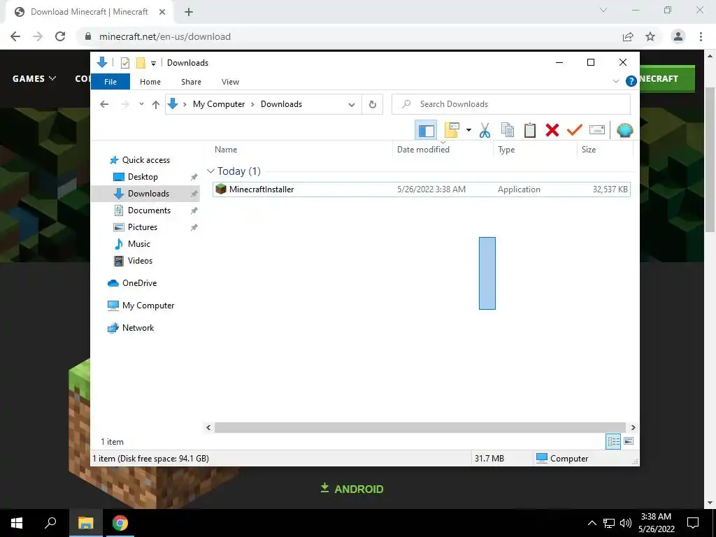Click the Explorer back arrow
The height and width of the screenshot is (537, 716).
(104, 104)
